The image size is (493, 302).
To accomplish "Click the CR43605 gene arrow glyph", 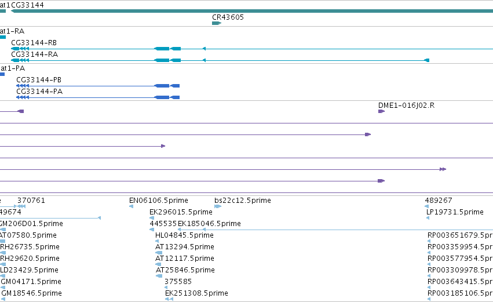I will [x=217, y=23].
